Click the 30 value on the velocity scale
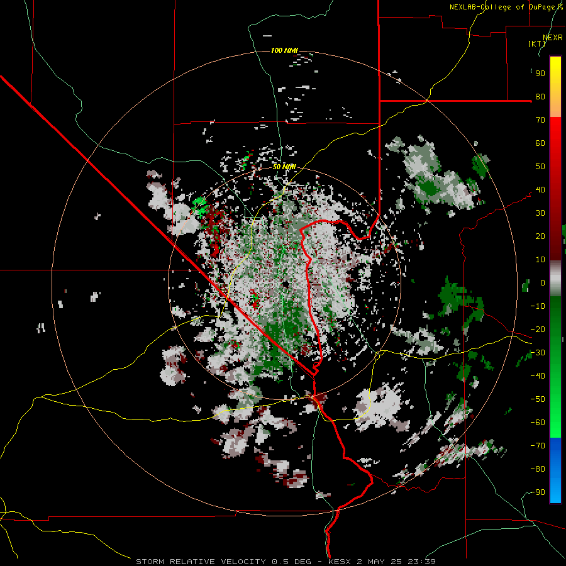 540,213
